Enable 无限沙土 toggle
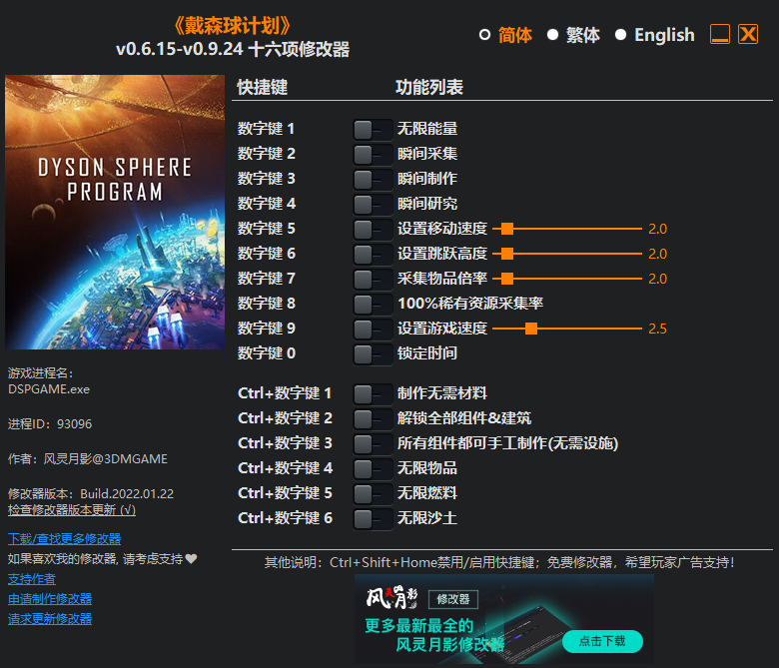 click(373, 519)
